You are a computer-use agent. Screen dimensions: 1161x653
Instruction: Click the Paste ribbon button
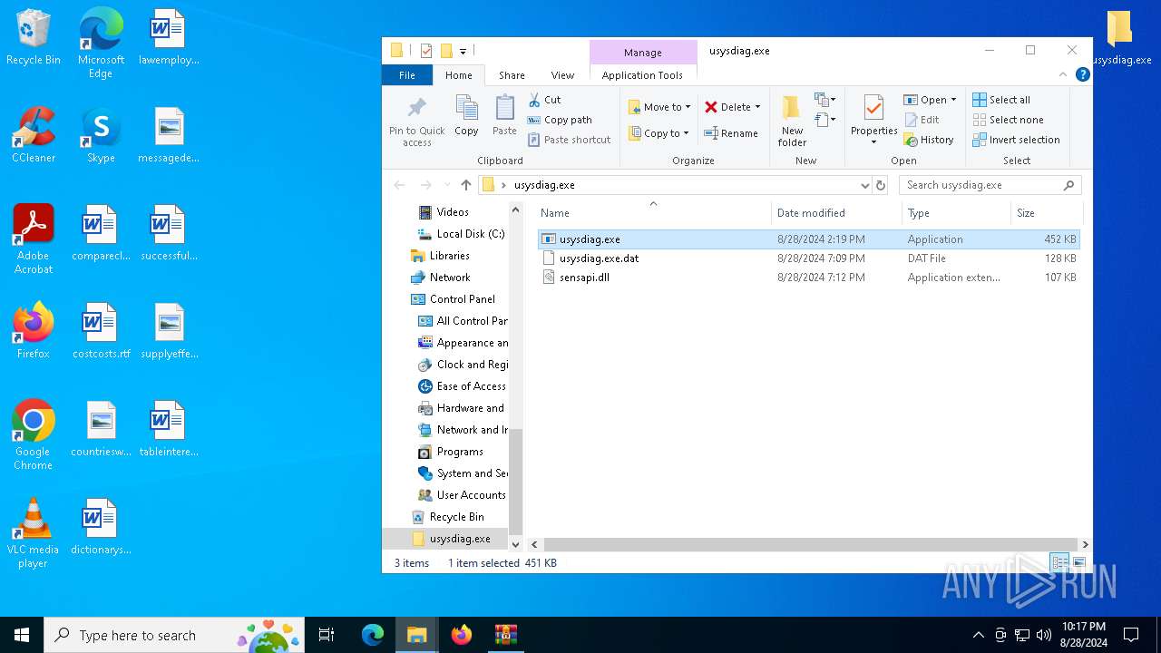point(504,115)
